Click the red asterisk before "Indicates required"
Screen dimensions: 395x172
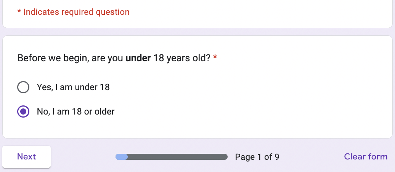19,12
